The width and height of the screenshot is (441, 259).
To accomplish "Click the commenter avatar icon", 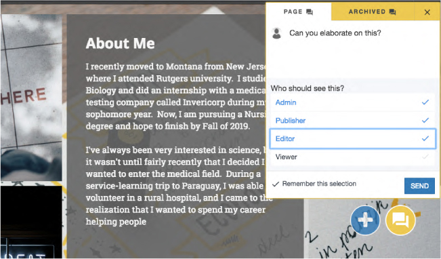I will click(x=277, y=33).
